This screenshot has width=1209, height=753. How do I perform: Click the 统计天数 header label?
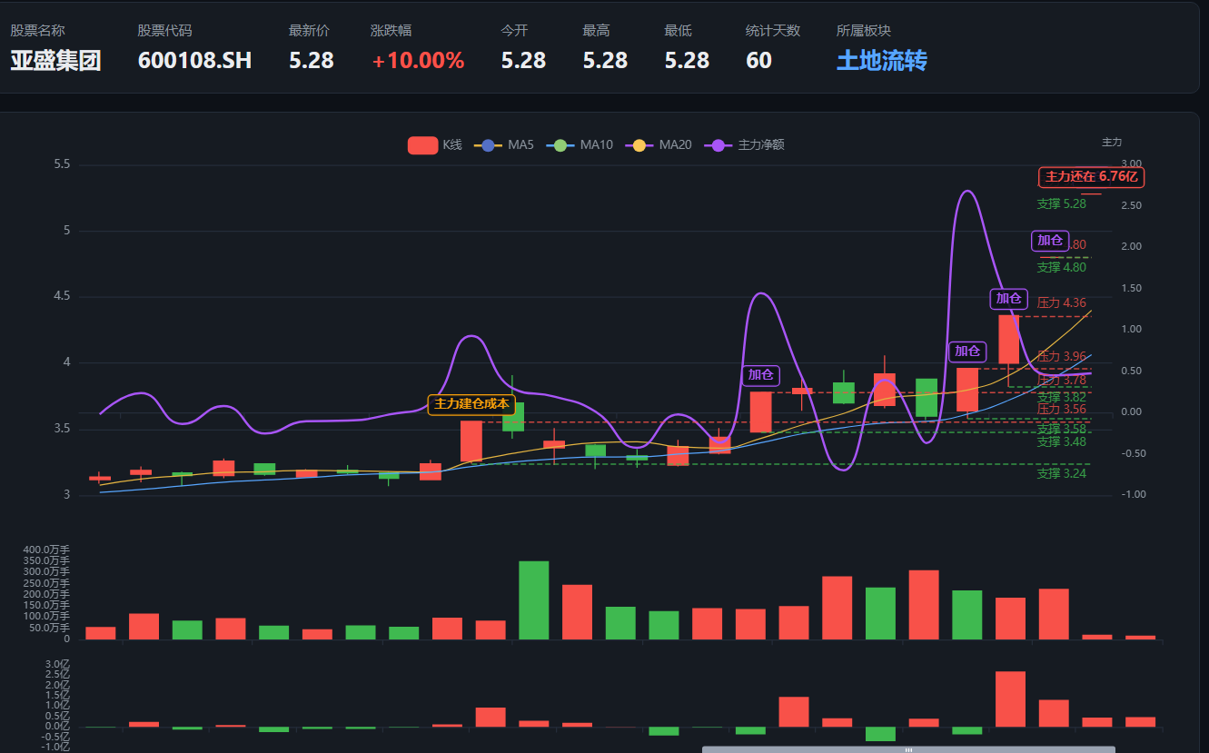pyautogui.click(x=773, y=30)
